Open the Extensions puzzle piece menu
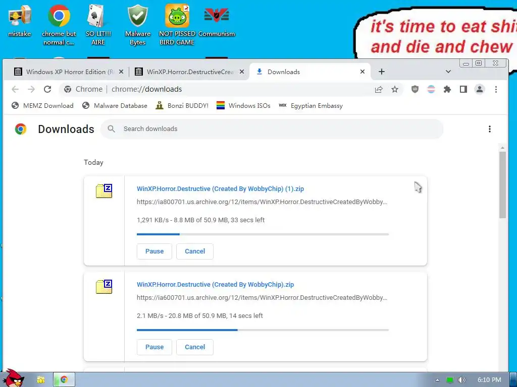The width and height of the screenshot is (517, 387). 447,89
